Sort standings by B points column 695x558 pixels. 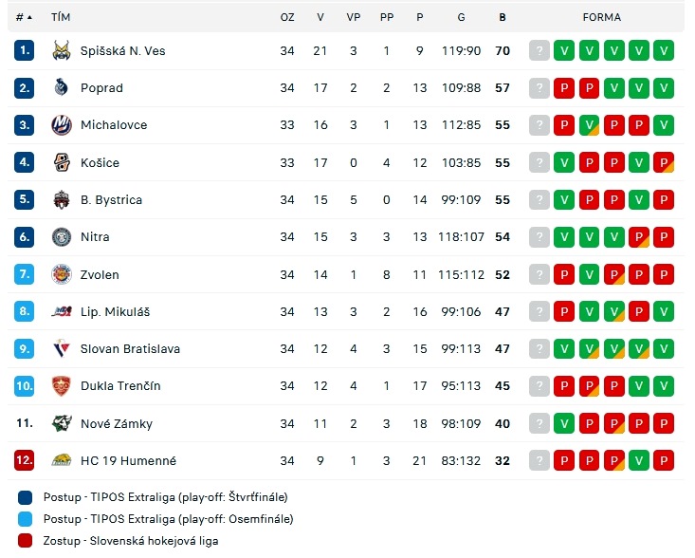point(503,17)
